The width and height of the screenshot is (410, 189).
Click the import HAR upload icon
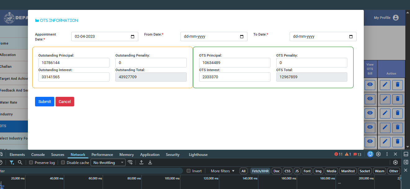(x=141, y=162)
